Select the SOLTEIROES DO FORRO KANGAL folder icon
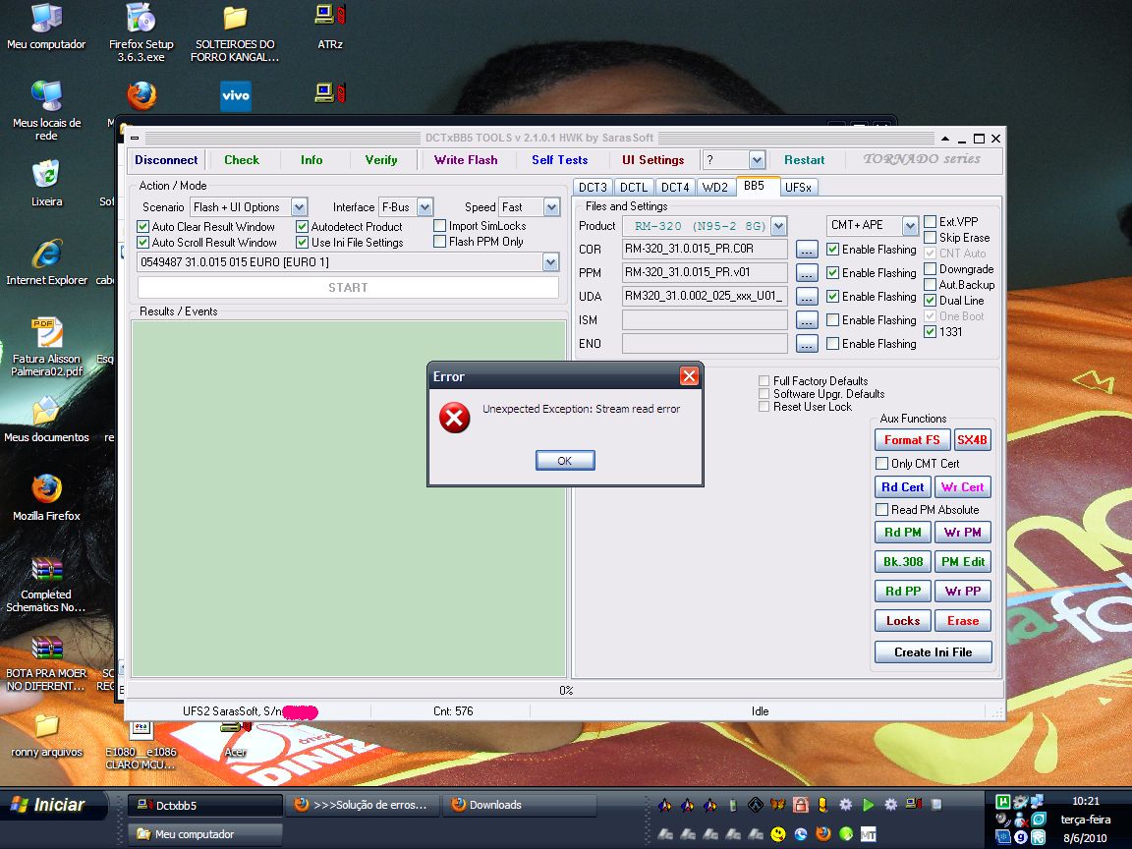Screen dimensions: 1132x849 click(235, 32)
